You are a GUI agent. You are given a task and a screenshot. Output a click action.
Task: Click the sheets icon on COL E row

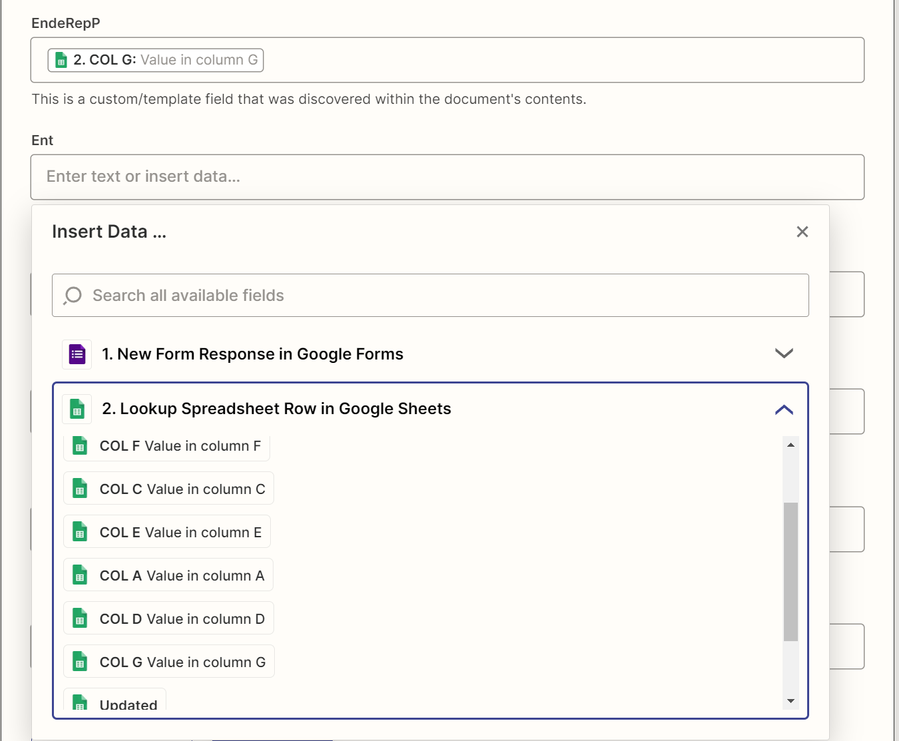coord(80,533)
